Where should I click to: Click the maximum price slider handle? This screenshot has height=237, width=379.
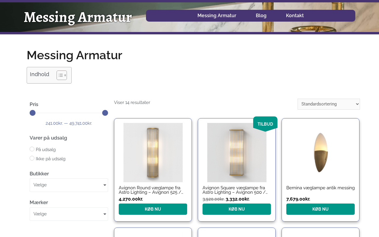click(105, 113)
